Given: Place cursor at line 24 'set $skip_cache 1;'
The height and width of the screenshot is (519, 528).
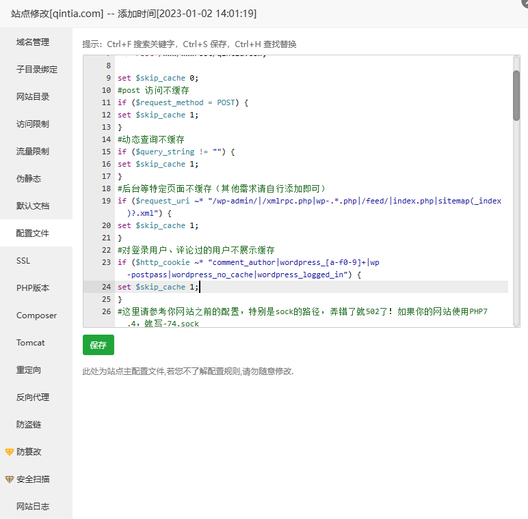Looking at the screenshot, I should click(x=158, y=287).
